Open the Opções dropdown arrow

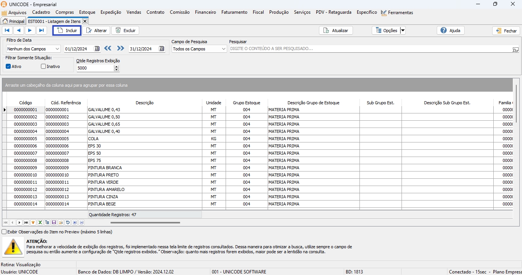(x=403, y=31)
